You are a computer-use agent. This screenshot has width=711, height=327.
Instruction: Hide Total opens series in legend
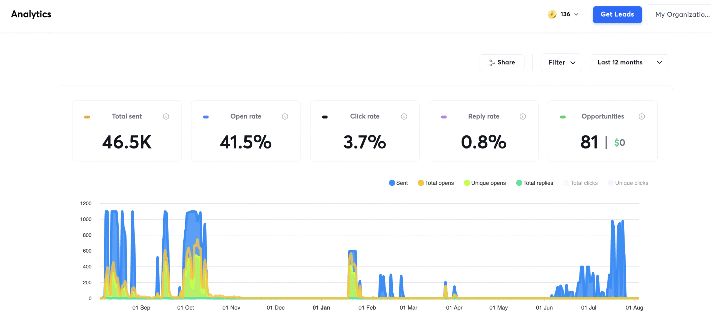pos(436,183)
